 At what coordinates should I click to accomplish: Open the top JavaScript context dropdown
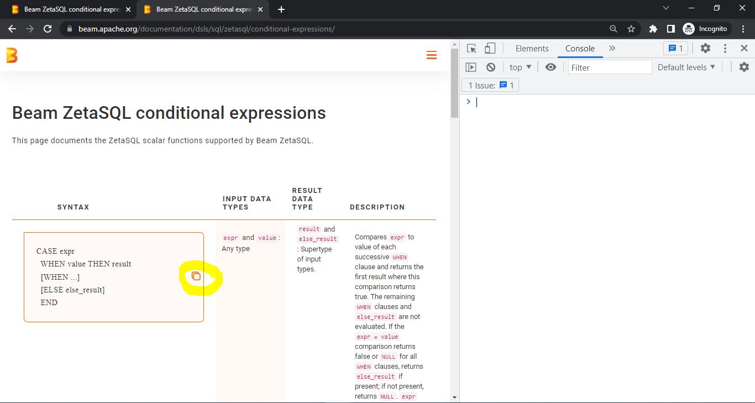(x=520, y=67)
